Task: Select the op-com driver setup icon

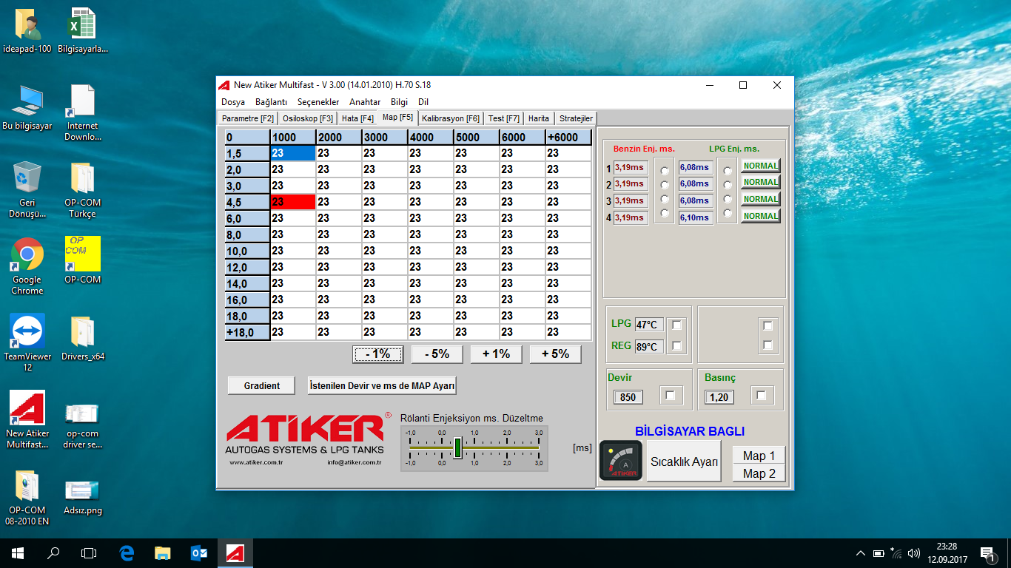Action: (82, 413)
